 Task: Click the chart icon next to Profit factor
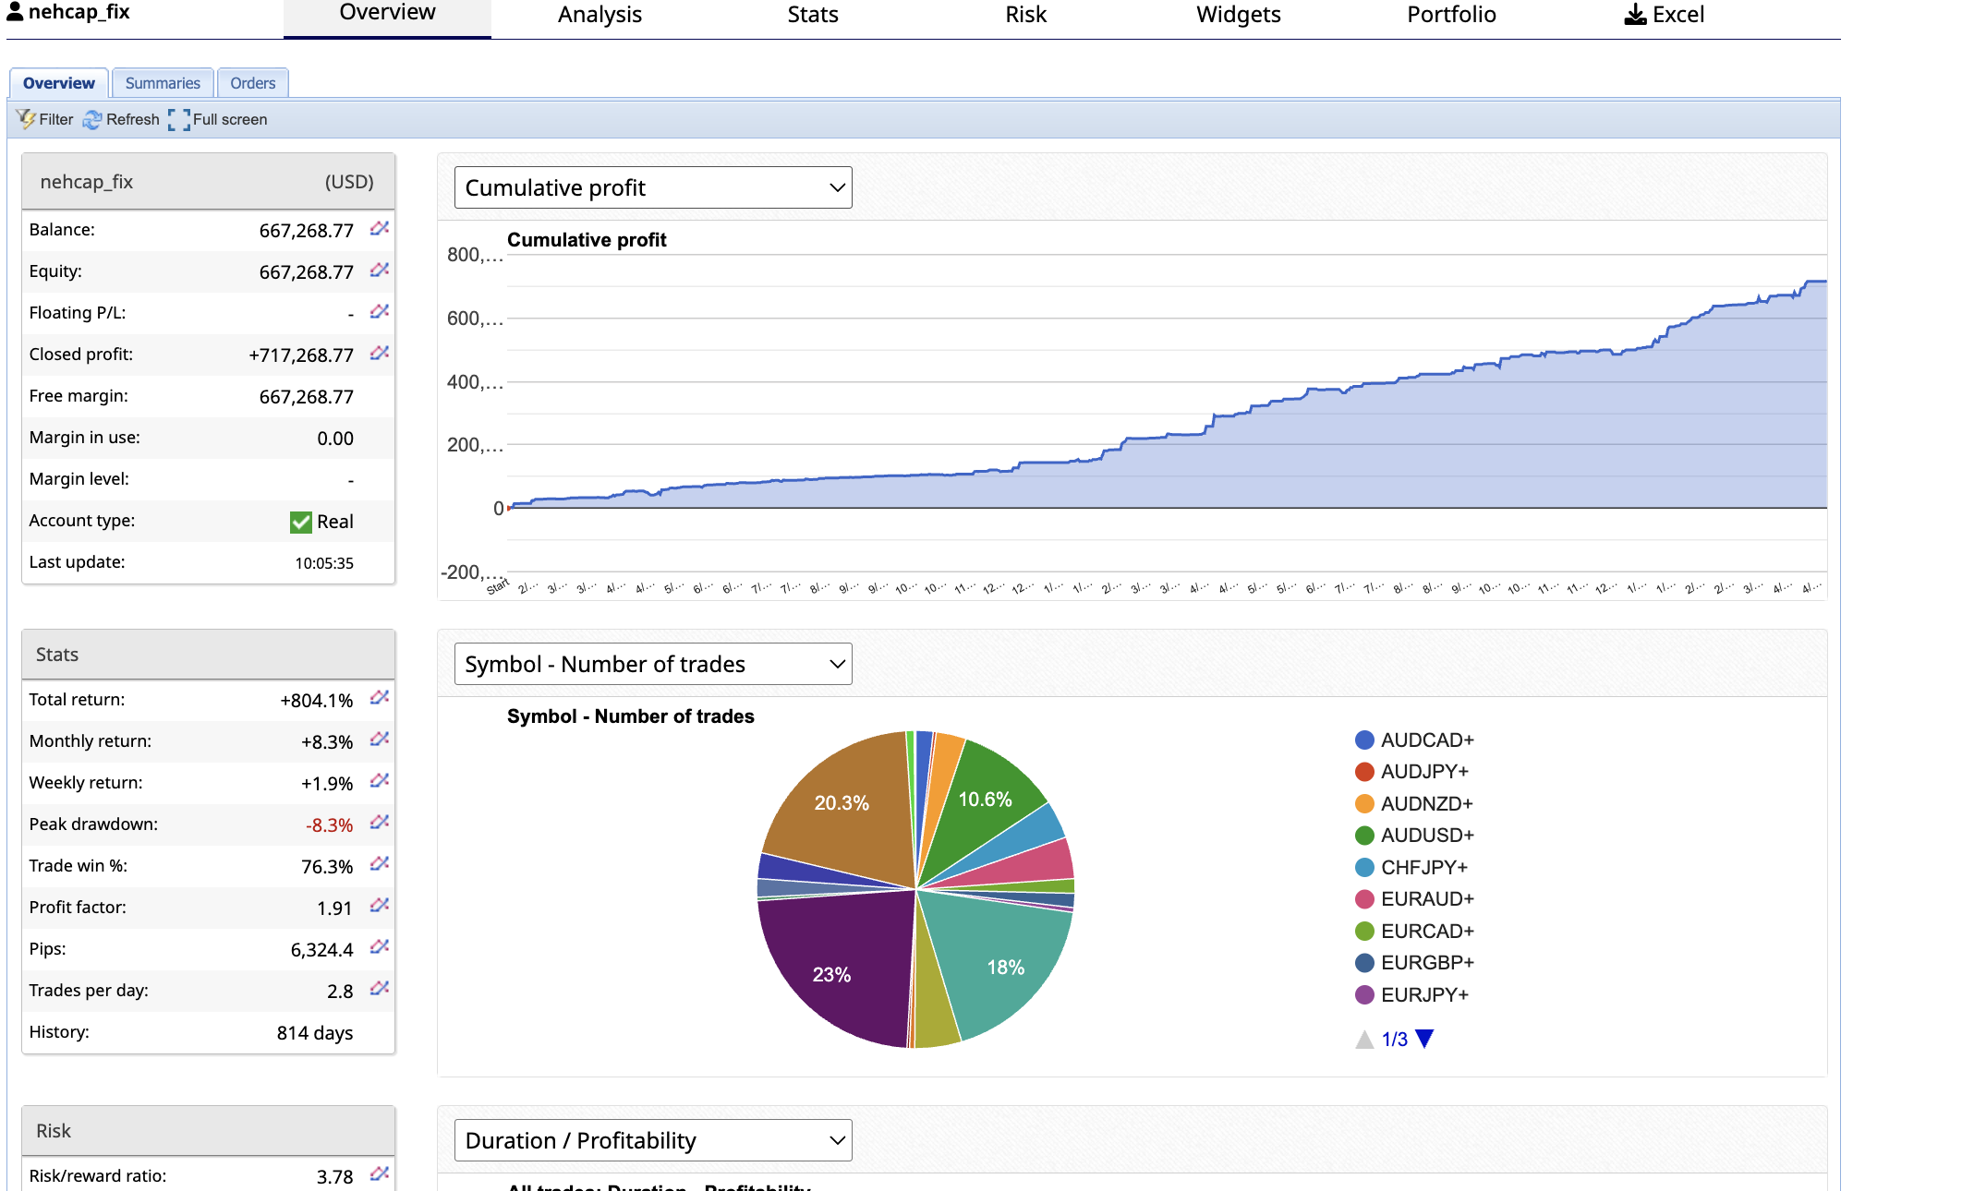pyautogui.click(x=379, y=906)
